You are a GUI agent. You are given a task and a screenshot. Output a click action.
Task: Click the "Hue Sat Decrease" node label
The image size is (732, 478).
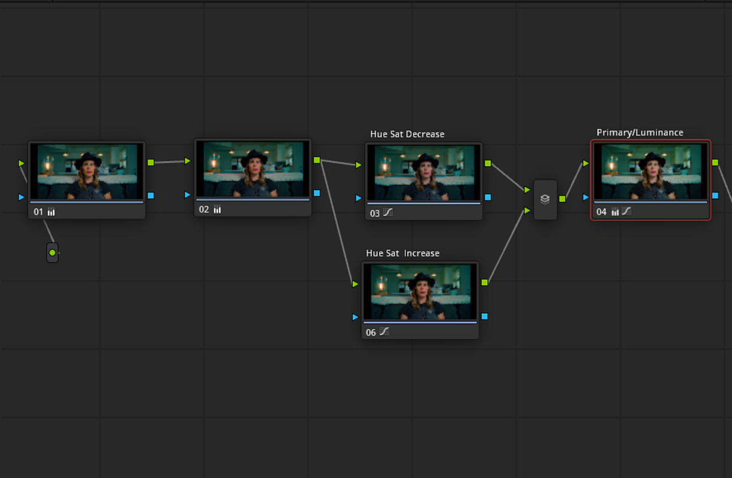(x=407, y=134)
